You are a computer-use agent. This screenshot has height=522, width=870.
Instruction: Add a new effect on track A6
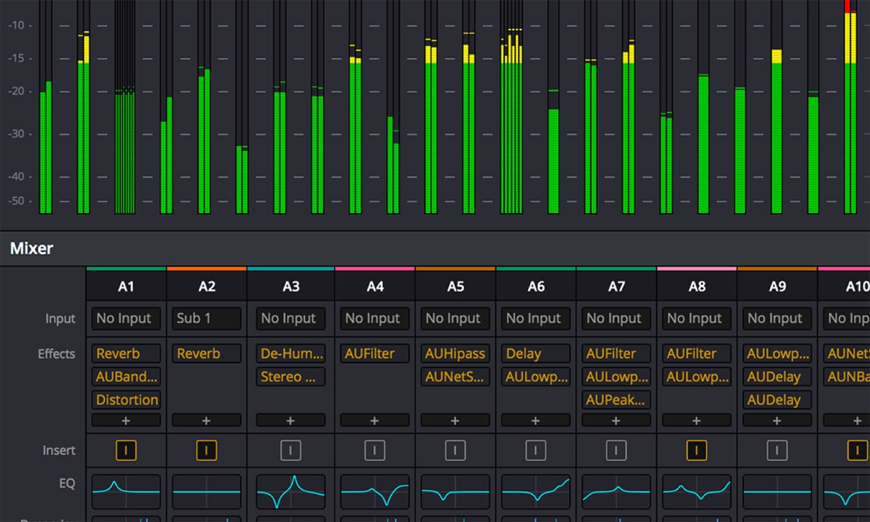(x=535, y=420)
